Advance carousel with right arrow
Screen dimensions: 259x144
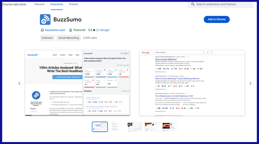tap(250, 83)
